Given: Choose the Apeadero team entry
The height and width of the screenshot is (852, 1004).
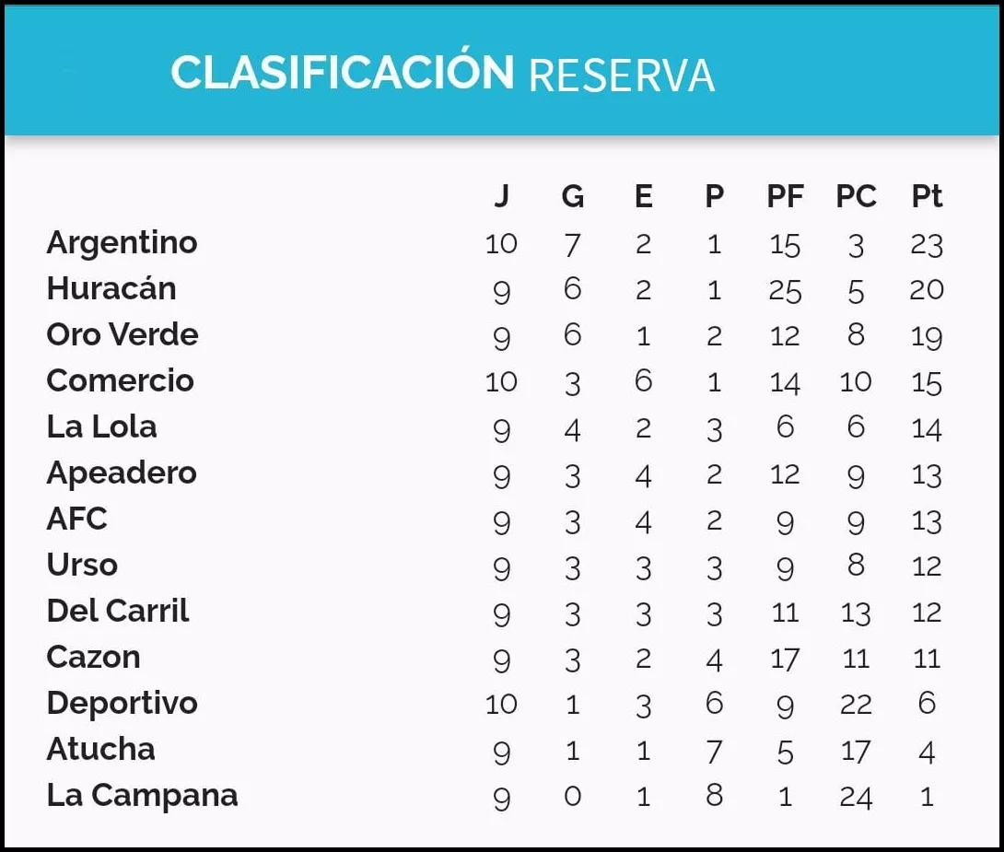Looking at the screenshot, I should pyautogui.click(x=121, y=473).
